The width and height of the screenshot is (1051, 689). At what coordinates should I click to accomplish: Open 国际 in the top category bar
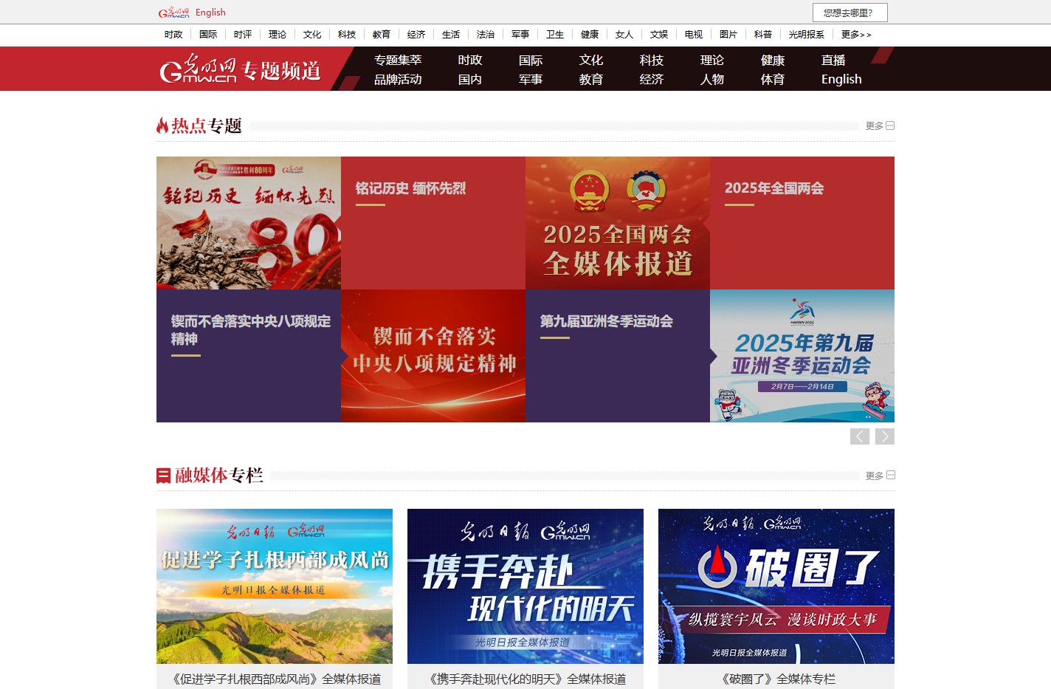(x=208, y=35)
